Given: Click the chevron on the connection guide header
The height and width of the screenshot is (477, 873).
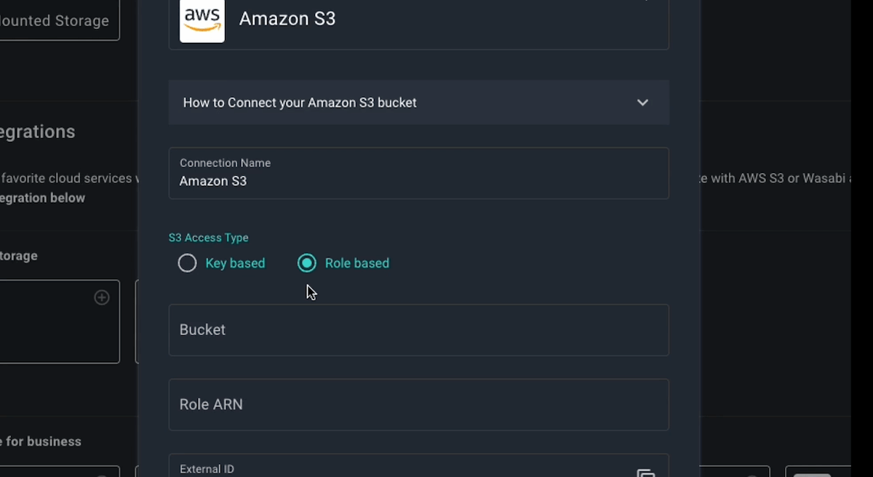Looking at the screenshot, I should click(642, 103).
